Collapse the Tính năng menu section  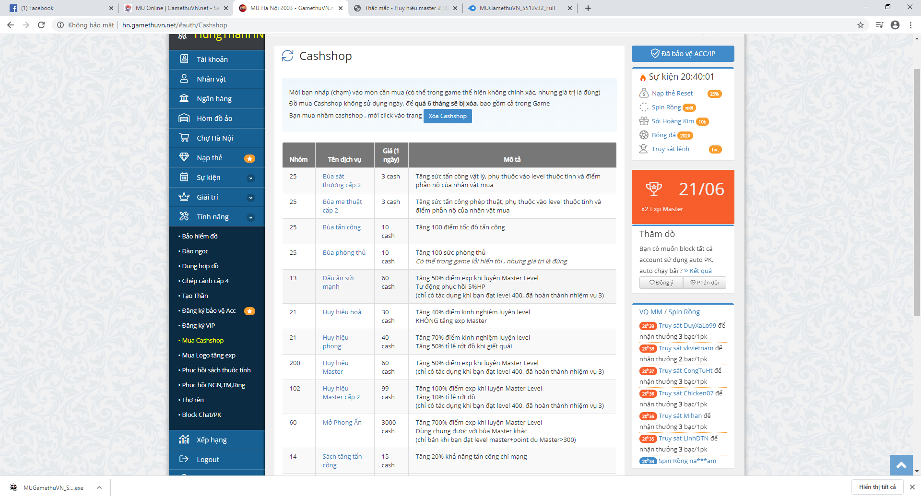[x=250, y=217]
